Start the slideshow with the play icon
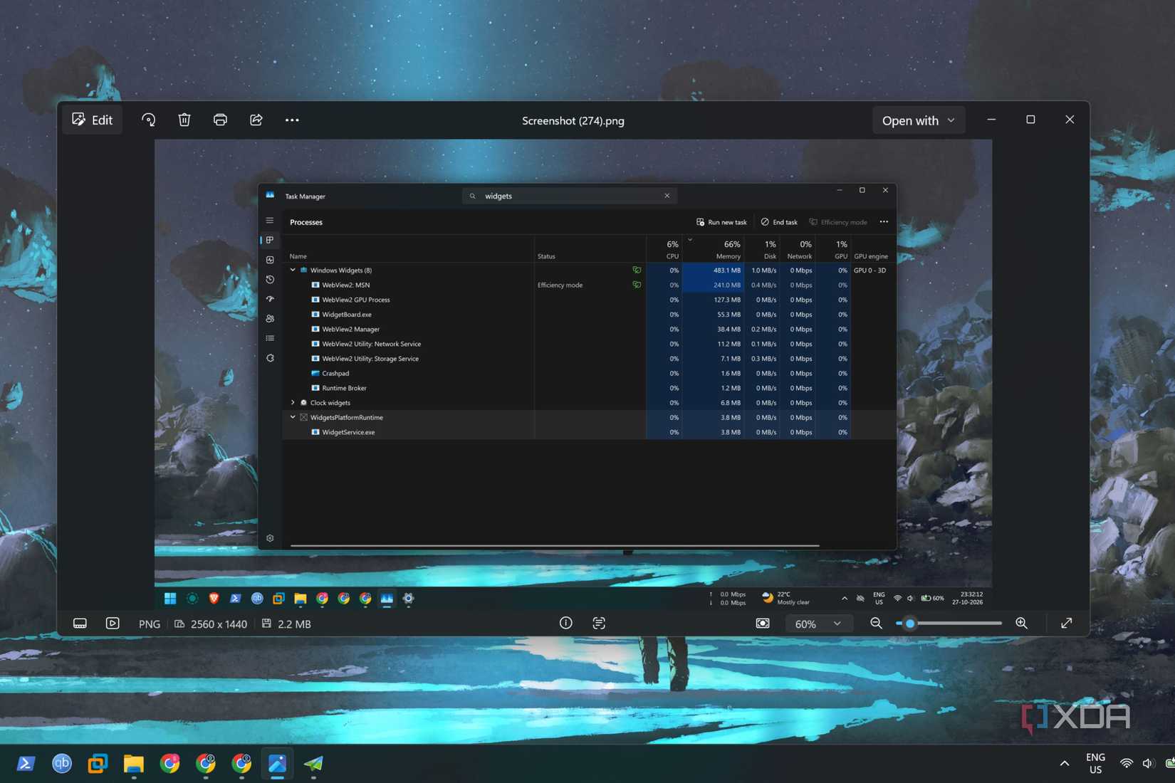The height and width of the screenshot is (783, 1175). tap(113, 624)
